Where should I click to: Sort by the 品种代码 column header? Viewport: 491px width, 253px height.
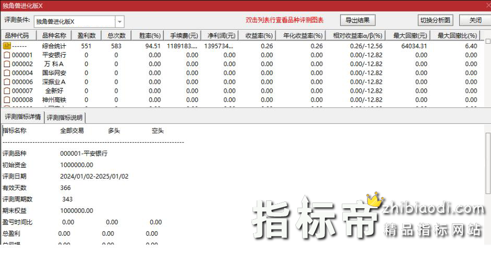click(x=19, y=35)
